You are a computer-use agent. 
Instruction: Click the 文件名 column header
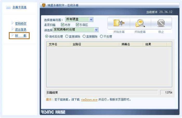58,44
